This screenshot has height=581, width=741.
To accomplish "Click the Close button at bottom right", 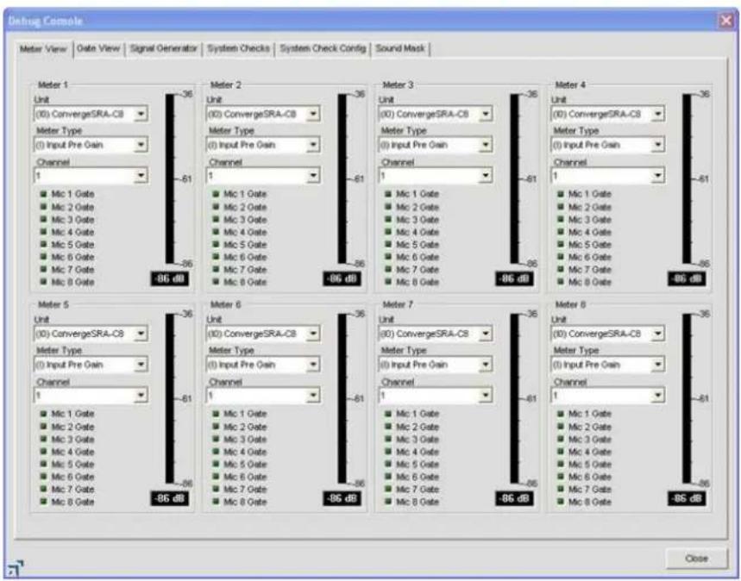I will pyautogui.click(x=696, y=559).
